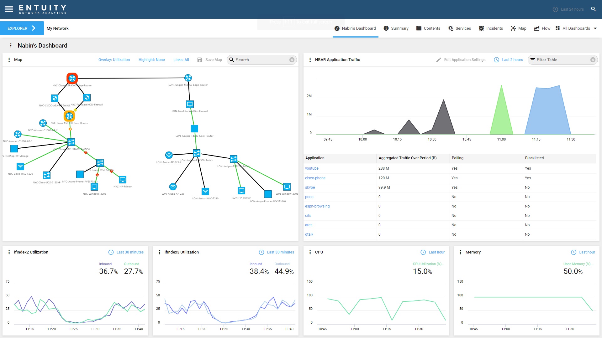Change the Highlight: None option
The image size is (602, 338).
(x=151, y=60)
